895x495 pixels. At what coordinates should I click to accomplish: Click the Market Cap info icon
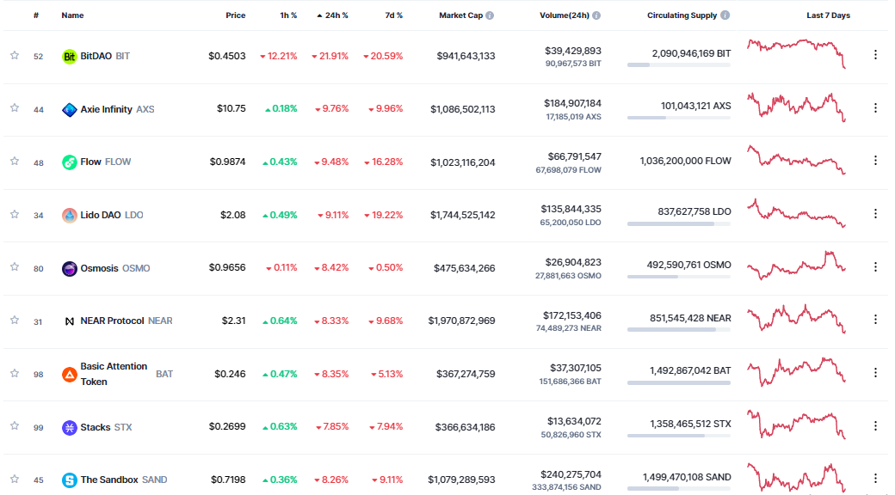490,15
